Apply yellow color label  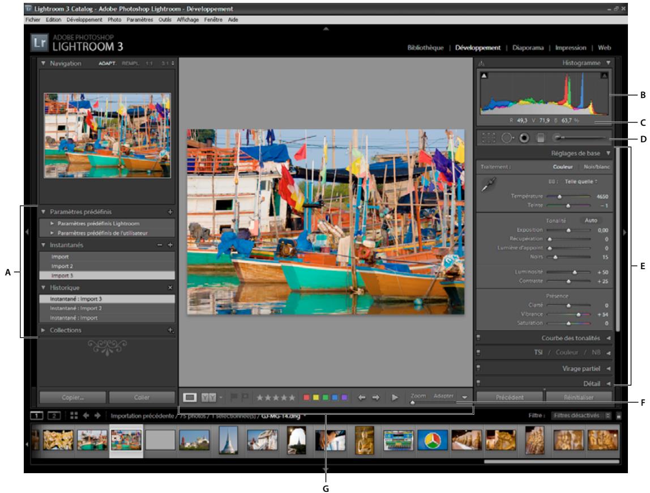click(x=316, y=398)
